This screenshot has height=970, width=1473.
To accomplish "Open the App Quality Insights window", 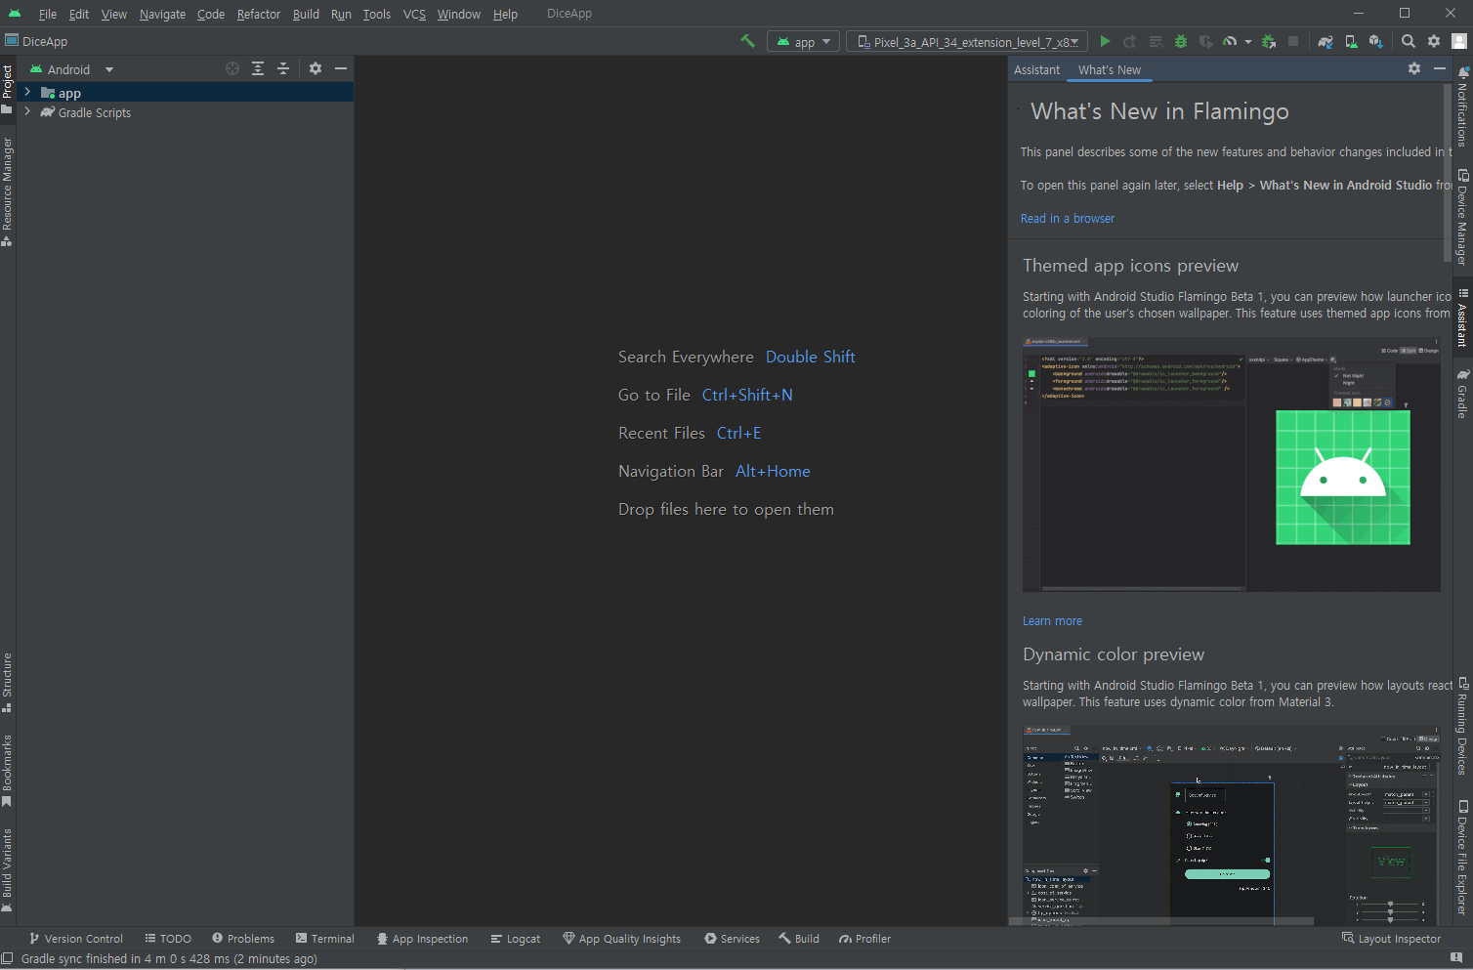I will pos(622,939).
